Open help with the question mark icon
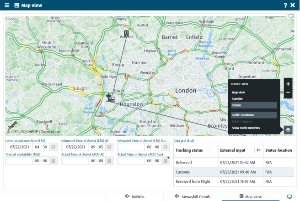 pos(285,5)
